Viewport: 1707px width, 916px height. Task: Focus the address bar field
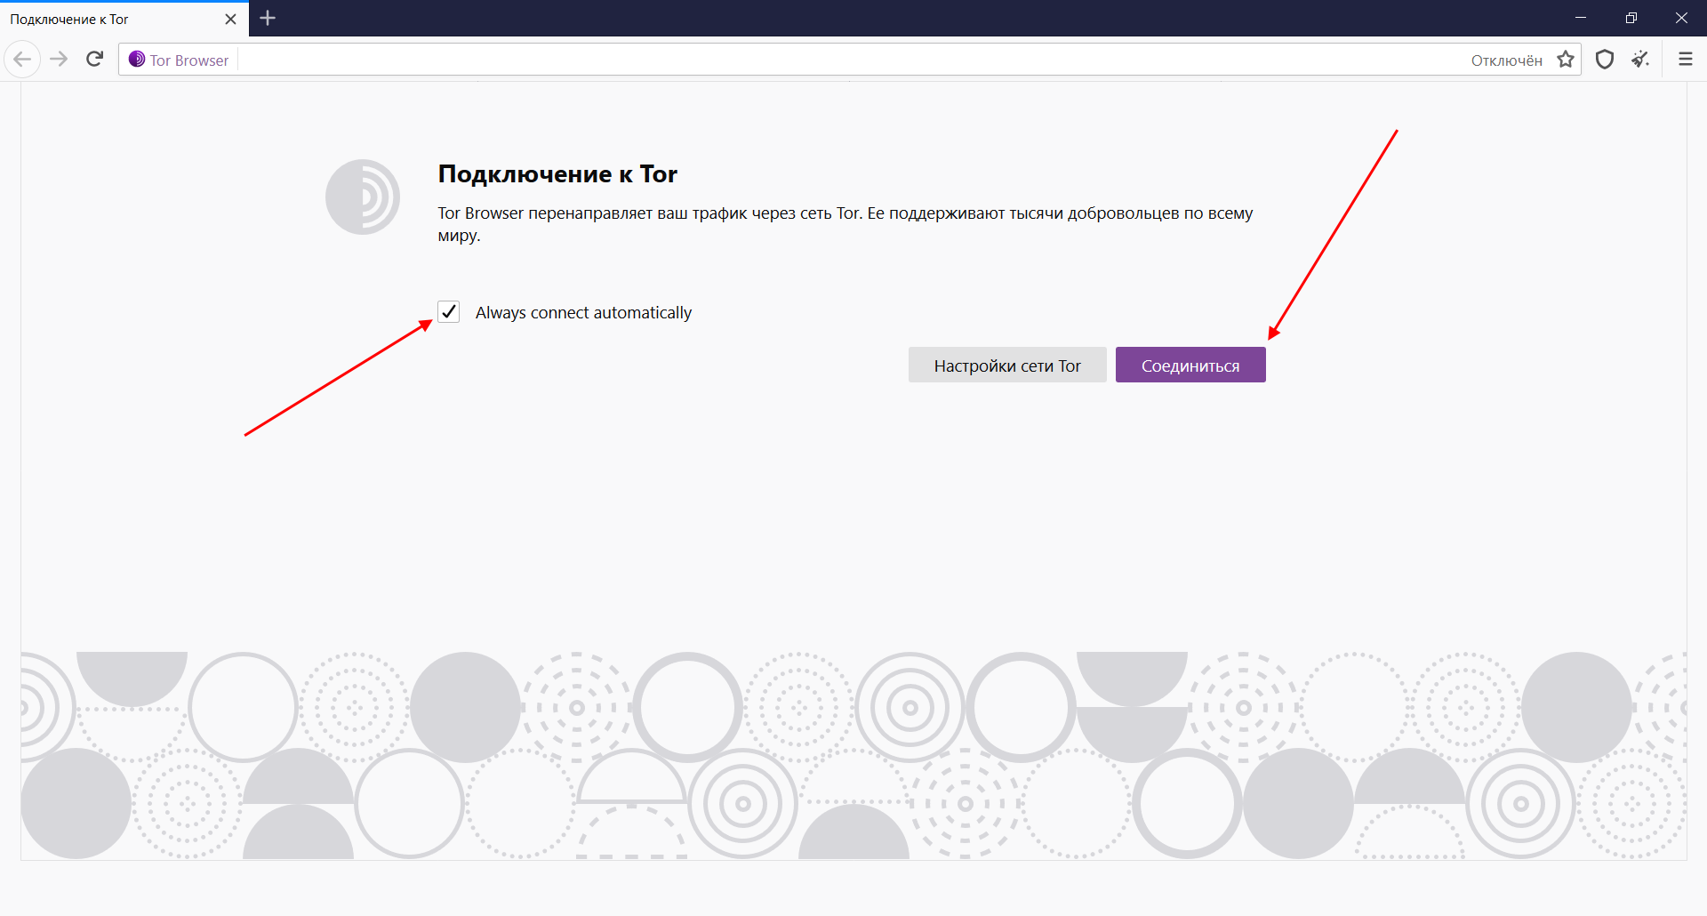pyautogui.click(x=849, y=60)
